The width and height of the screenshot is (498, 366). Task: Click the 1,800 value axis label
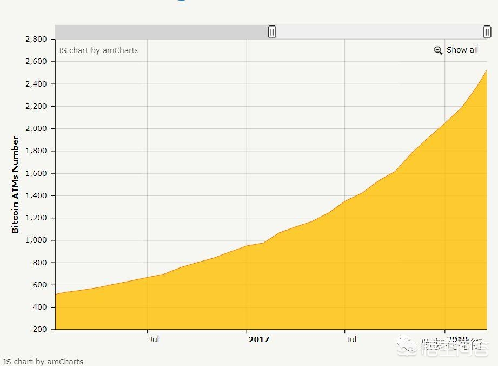[x=36, y=151]
